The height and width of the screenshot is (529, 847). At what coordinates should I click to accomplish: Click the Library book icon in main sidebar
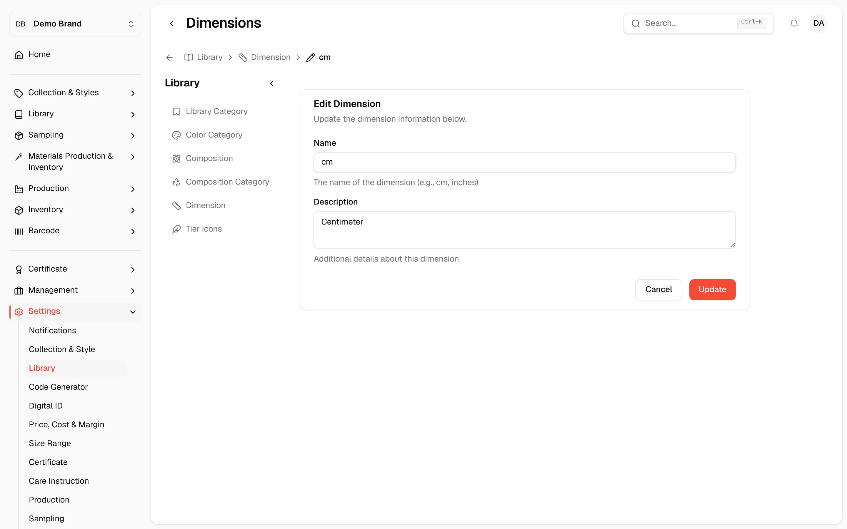coord(19,114)
